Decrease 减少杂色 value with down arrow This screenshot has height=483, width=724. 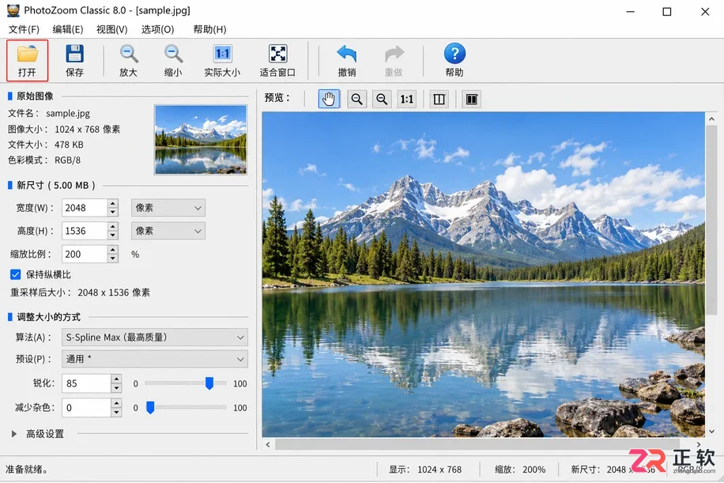(x=116, y=412)
